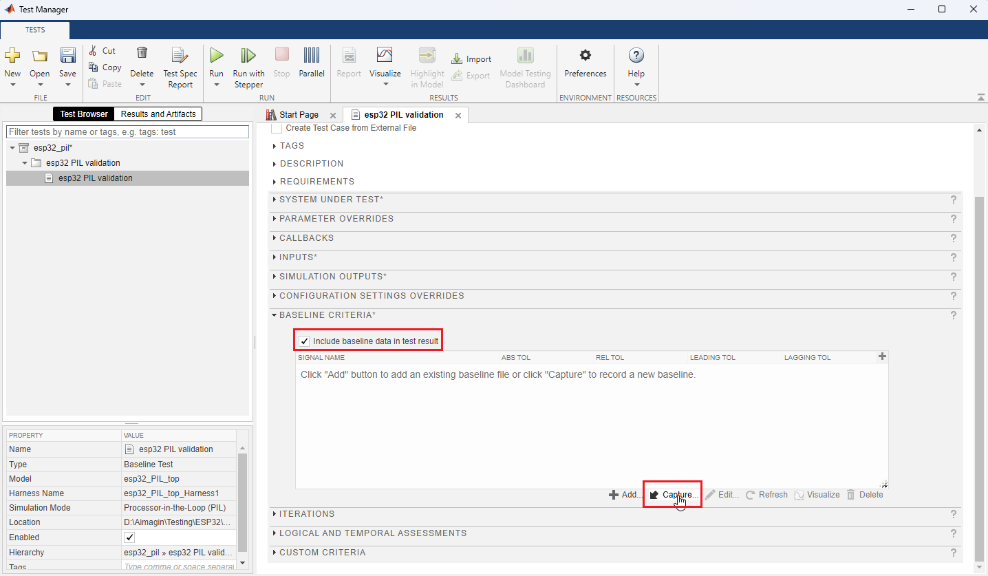Click the New test file icon
This screenshot has height=576, width=988.
12,56
